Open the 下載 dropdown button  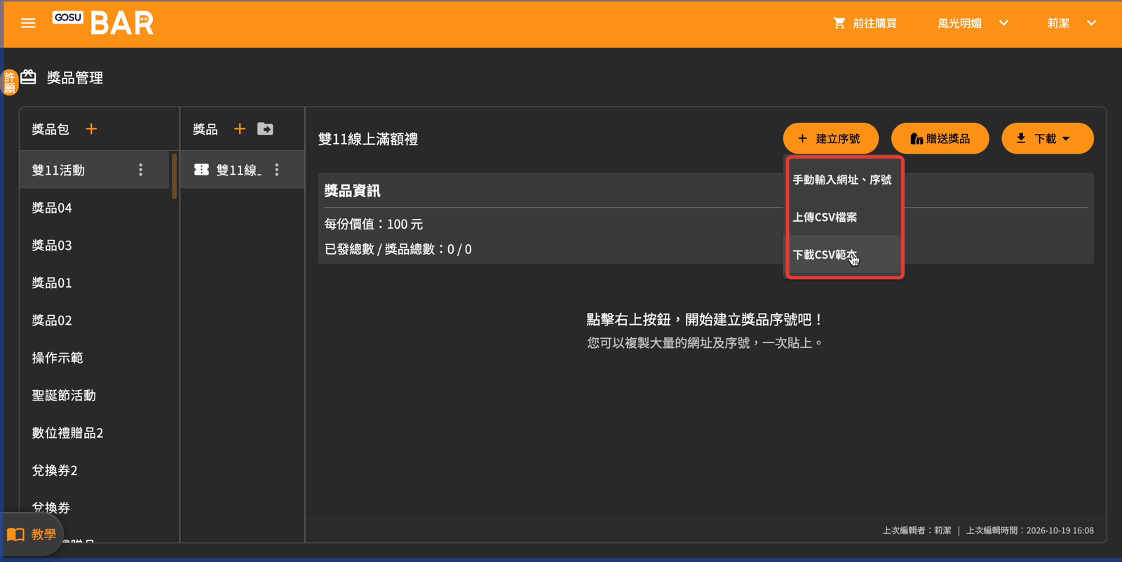(1047, 139)
